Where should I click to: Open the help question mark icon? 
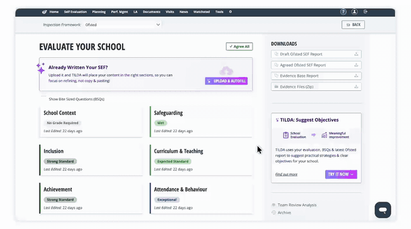343,12
